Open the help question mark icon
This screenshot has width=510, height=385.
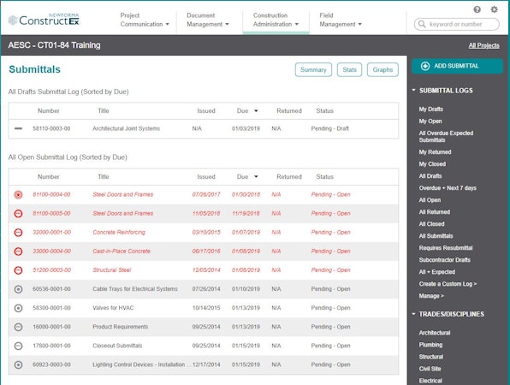point(477,9)
